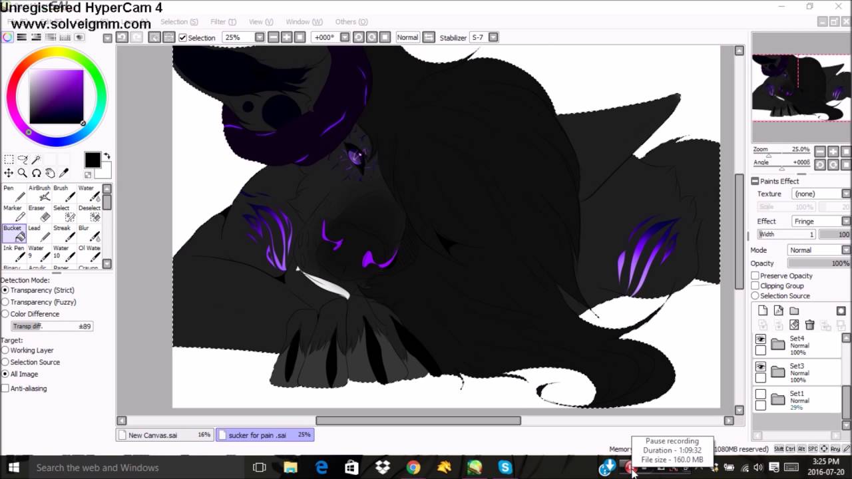
Task: Open the Filter (T) menu
Action: 223,22
